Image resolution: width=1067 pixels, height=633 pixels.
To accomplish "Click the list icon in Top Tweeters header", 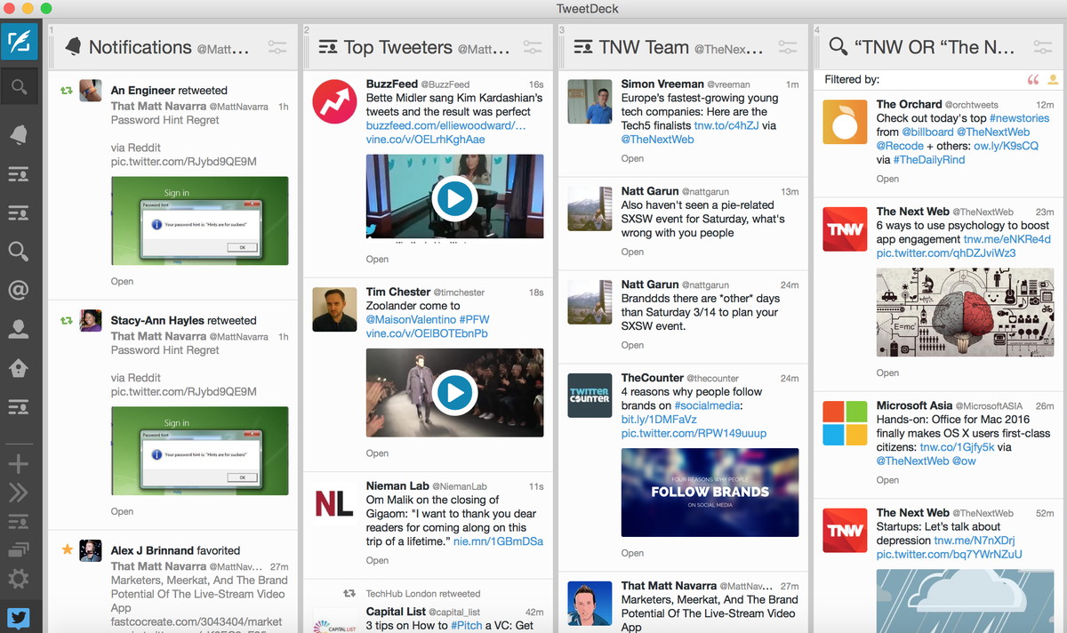I will coord(328,47).
